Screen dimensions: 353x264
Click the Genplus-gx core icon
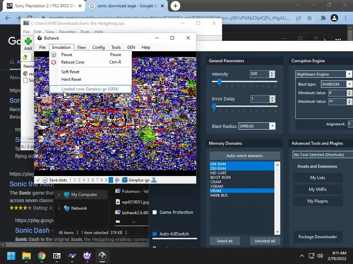(x=125, y=180)
